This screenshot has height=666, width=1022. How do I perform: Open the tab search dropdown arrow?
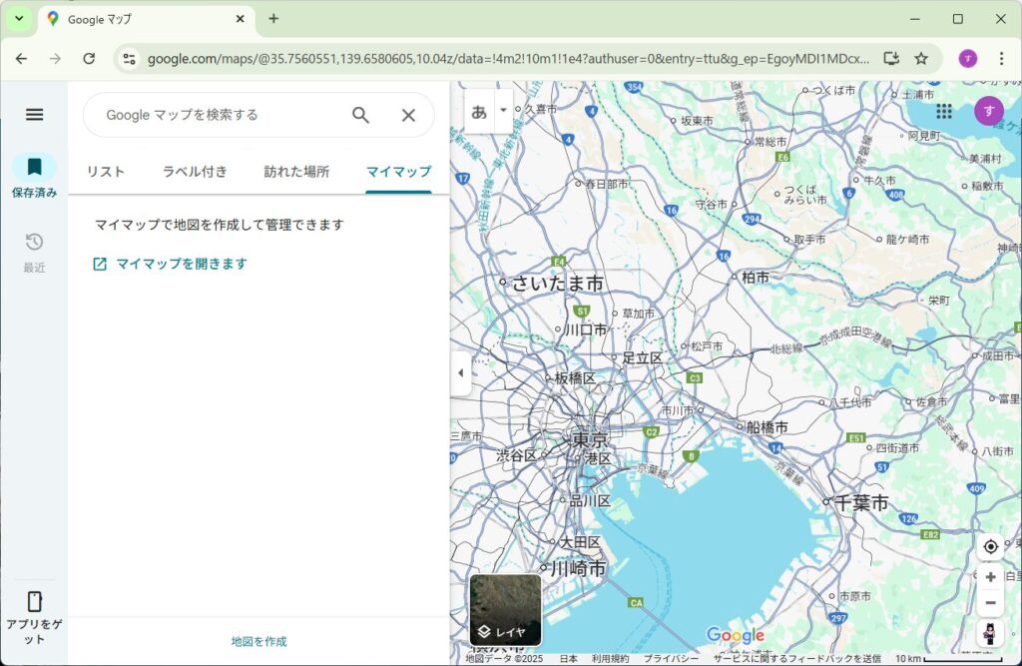pos(20,18)
